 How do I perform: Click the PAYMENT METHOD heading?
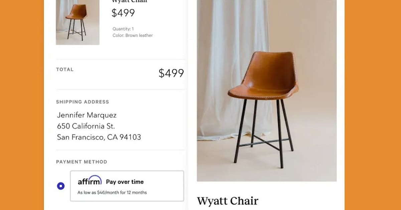pos(82,162)
